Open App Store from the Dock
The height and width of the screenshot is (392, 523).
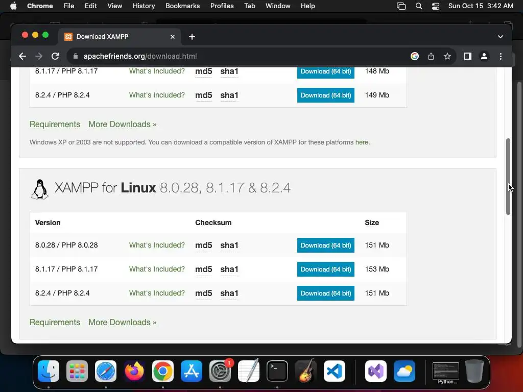click(192, 371)
